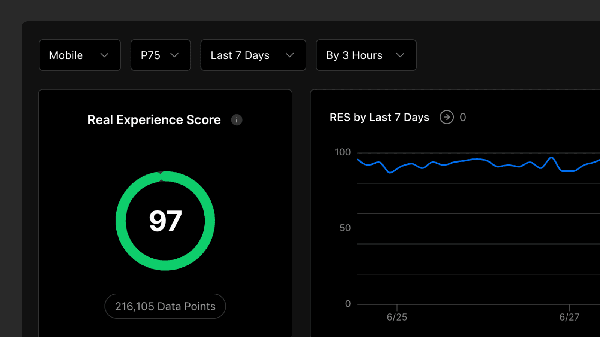Click the 0 count next to arrow icon
The height and width of the screenshot is (337, 600).
pyautogui.click(x=463, y=117)
